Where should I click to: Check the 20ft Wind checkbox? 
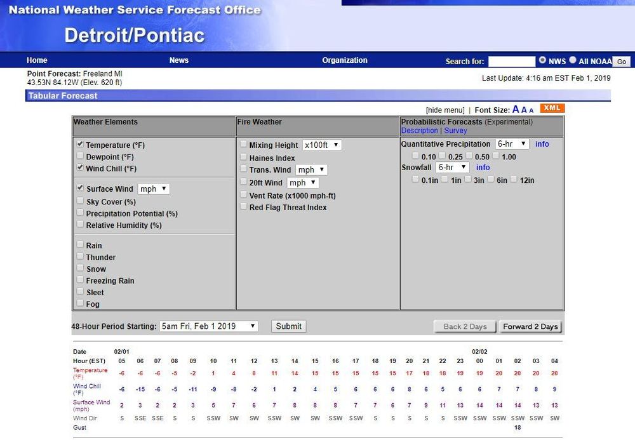pyautogui.click(x=243, y=182)
